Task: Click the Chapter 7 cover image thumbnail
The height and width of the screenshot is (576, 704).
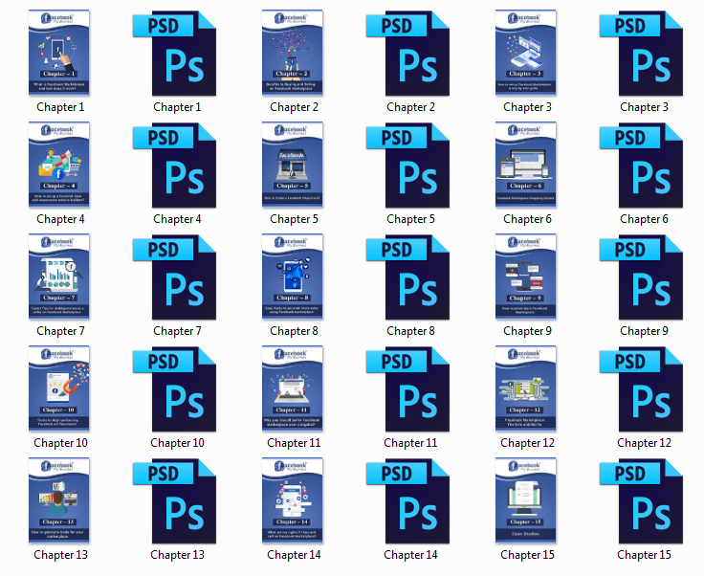Action: [x=58, y=277]
